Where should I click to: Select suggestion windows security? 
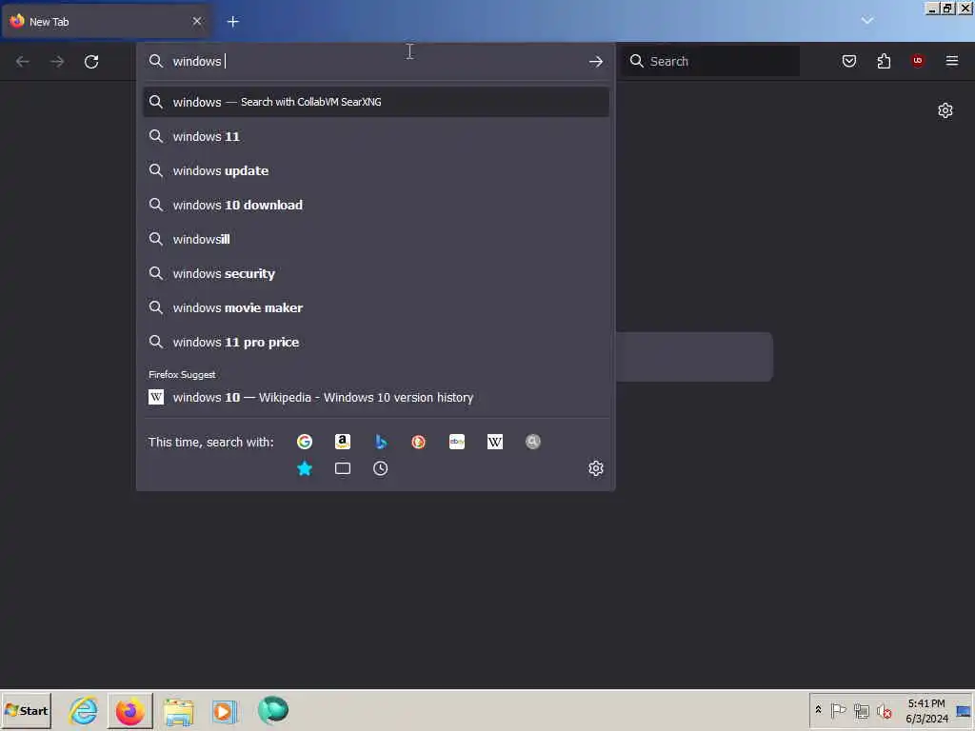click(x=375, y=273)
